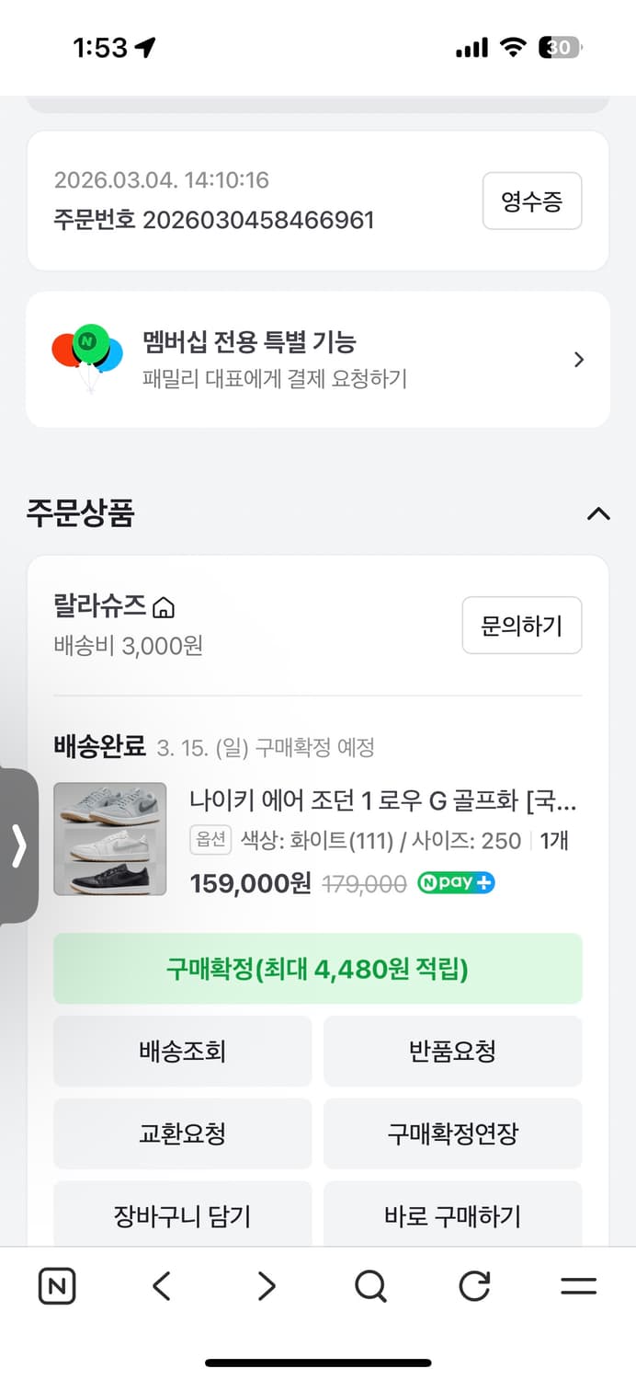Image resolution: width=636 pixels, height=1380 pixels.
Task: Open 패밀리 대표에게 결제 요청하기 via its chevron
Action: pyautogui.click(x=580, y=359)
